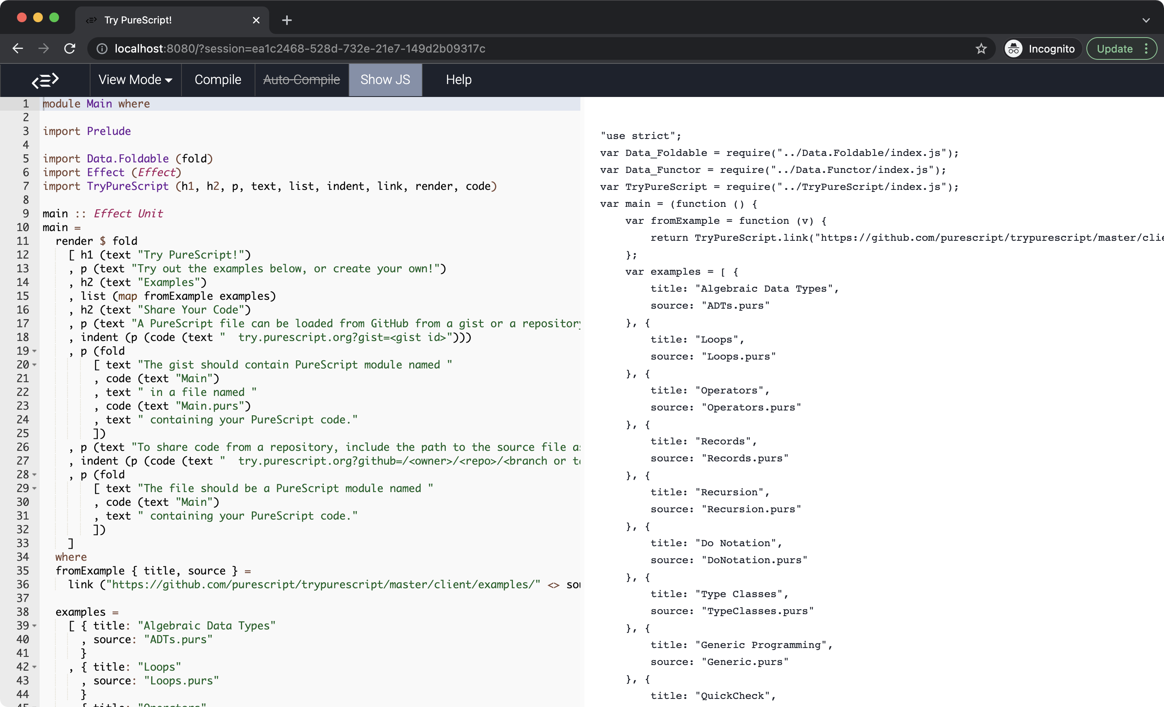Collapse code fold at line 20
The width and height of the screenshot is (1164, 707).
click(34, 364)
